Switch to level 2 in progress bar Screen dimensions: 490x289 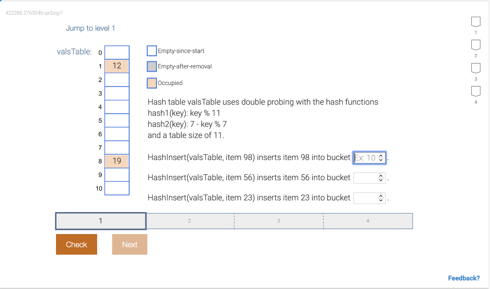[x=189, y=221]
